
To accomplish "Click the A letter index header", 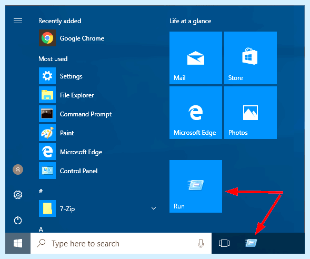I will 41,230.
